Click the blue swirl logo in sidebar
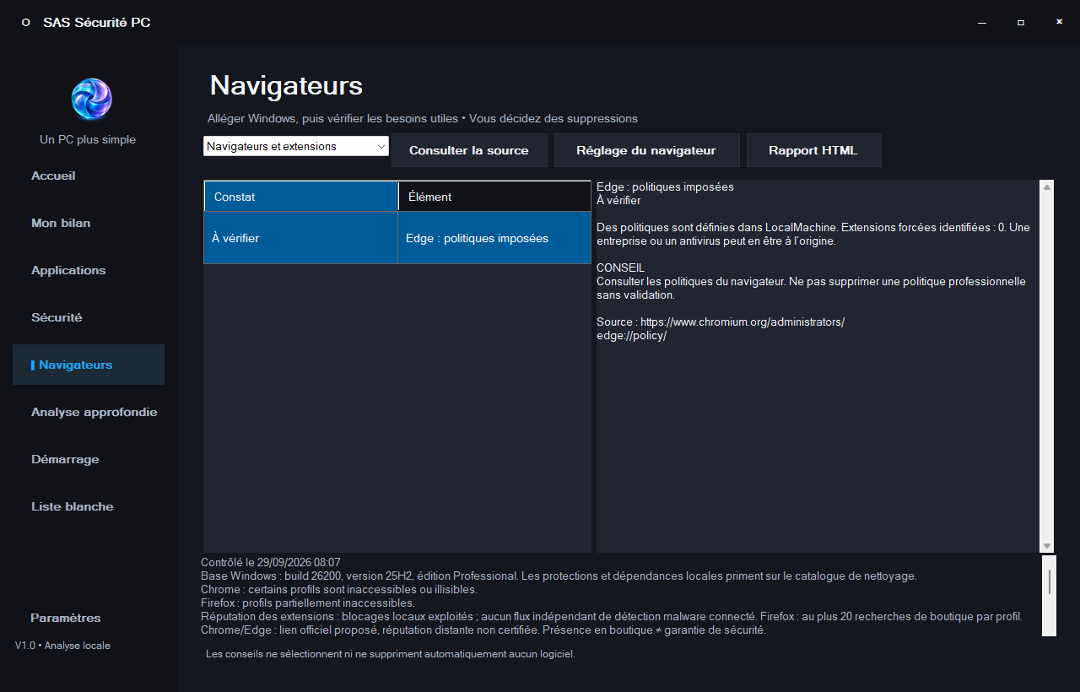Viewport: 1080px width, 692px height. click(91, 99)
